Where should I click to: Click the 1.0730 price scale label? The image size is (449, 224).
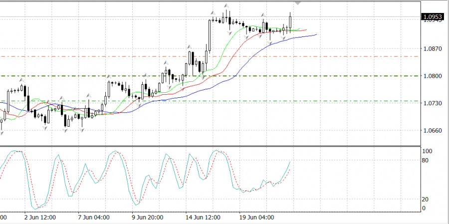(x=432, y=103)
